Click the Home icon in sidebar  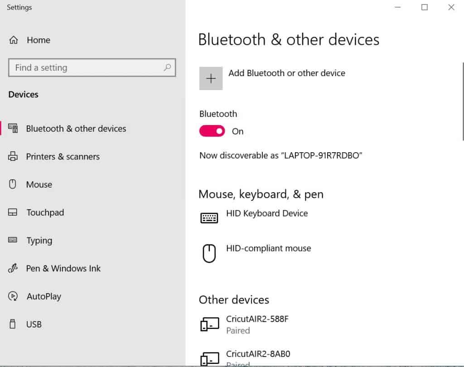[14, 40]
